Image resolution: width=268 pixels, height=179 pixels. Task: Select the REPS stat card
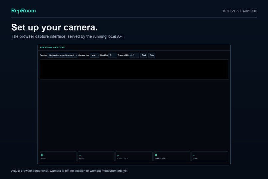pyautogui.click(x=58, y=156)
